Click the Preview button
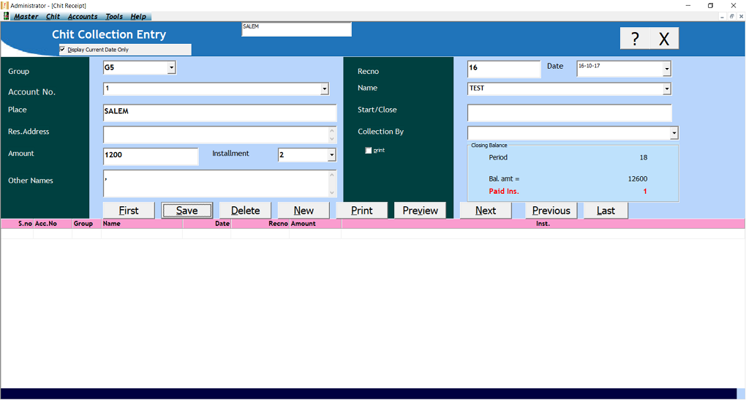 pos(420,211)
